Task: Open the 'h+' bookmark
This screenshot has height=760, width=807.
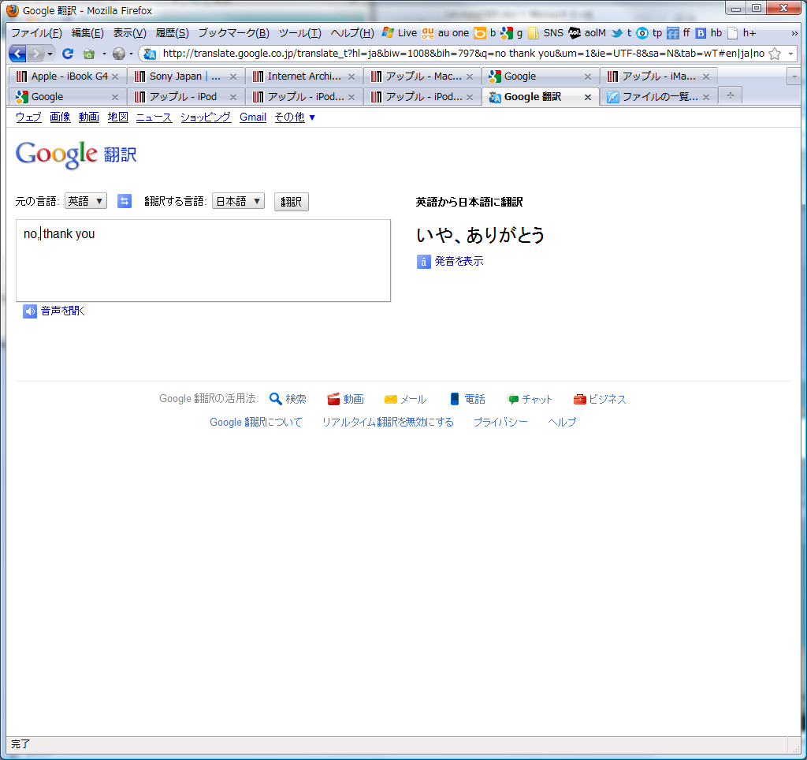Action: click(742, 33)
